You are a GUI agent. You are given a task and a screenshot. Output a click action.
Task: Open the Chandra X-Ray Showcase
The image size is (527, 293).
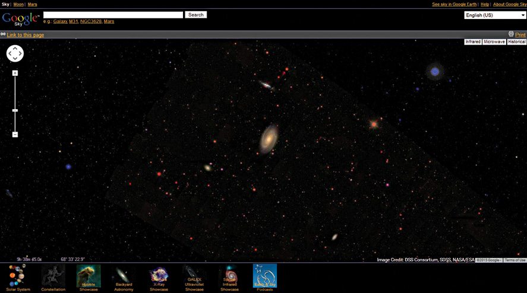[159, 276]
